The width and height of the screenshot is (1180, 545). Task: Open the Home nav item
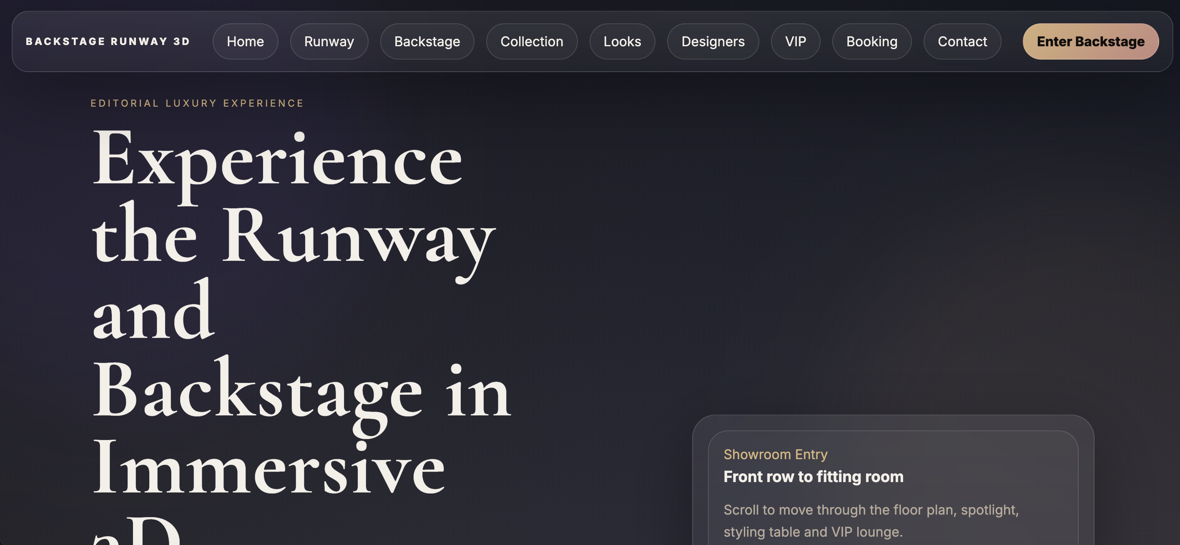pyautogui.click(x=245, y=41)
